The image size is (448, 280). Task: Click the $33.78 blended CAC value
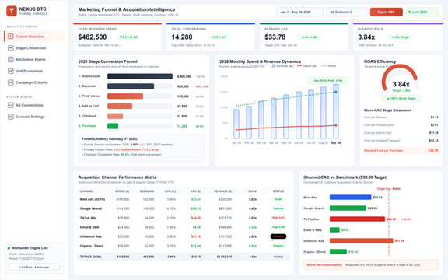click(x=275, y=37)
